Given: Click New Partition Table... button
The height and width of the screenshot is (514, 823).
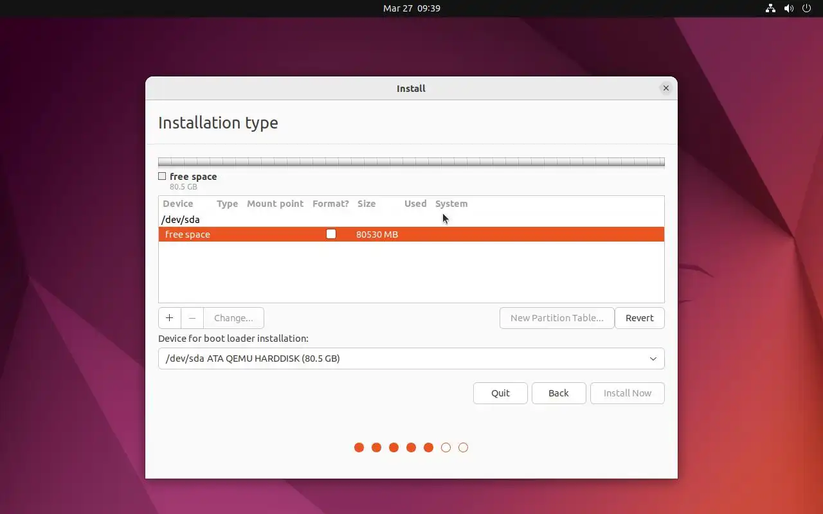Looking at the screenshot, I should pos(557,318).
